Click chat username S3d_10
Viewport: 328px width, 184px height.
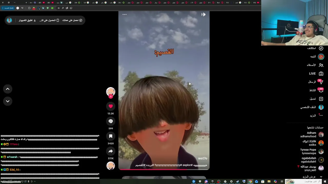(x=14, y=170)
